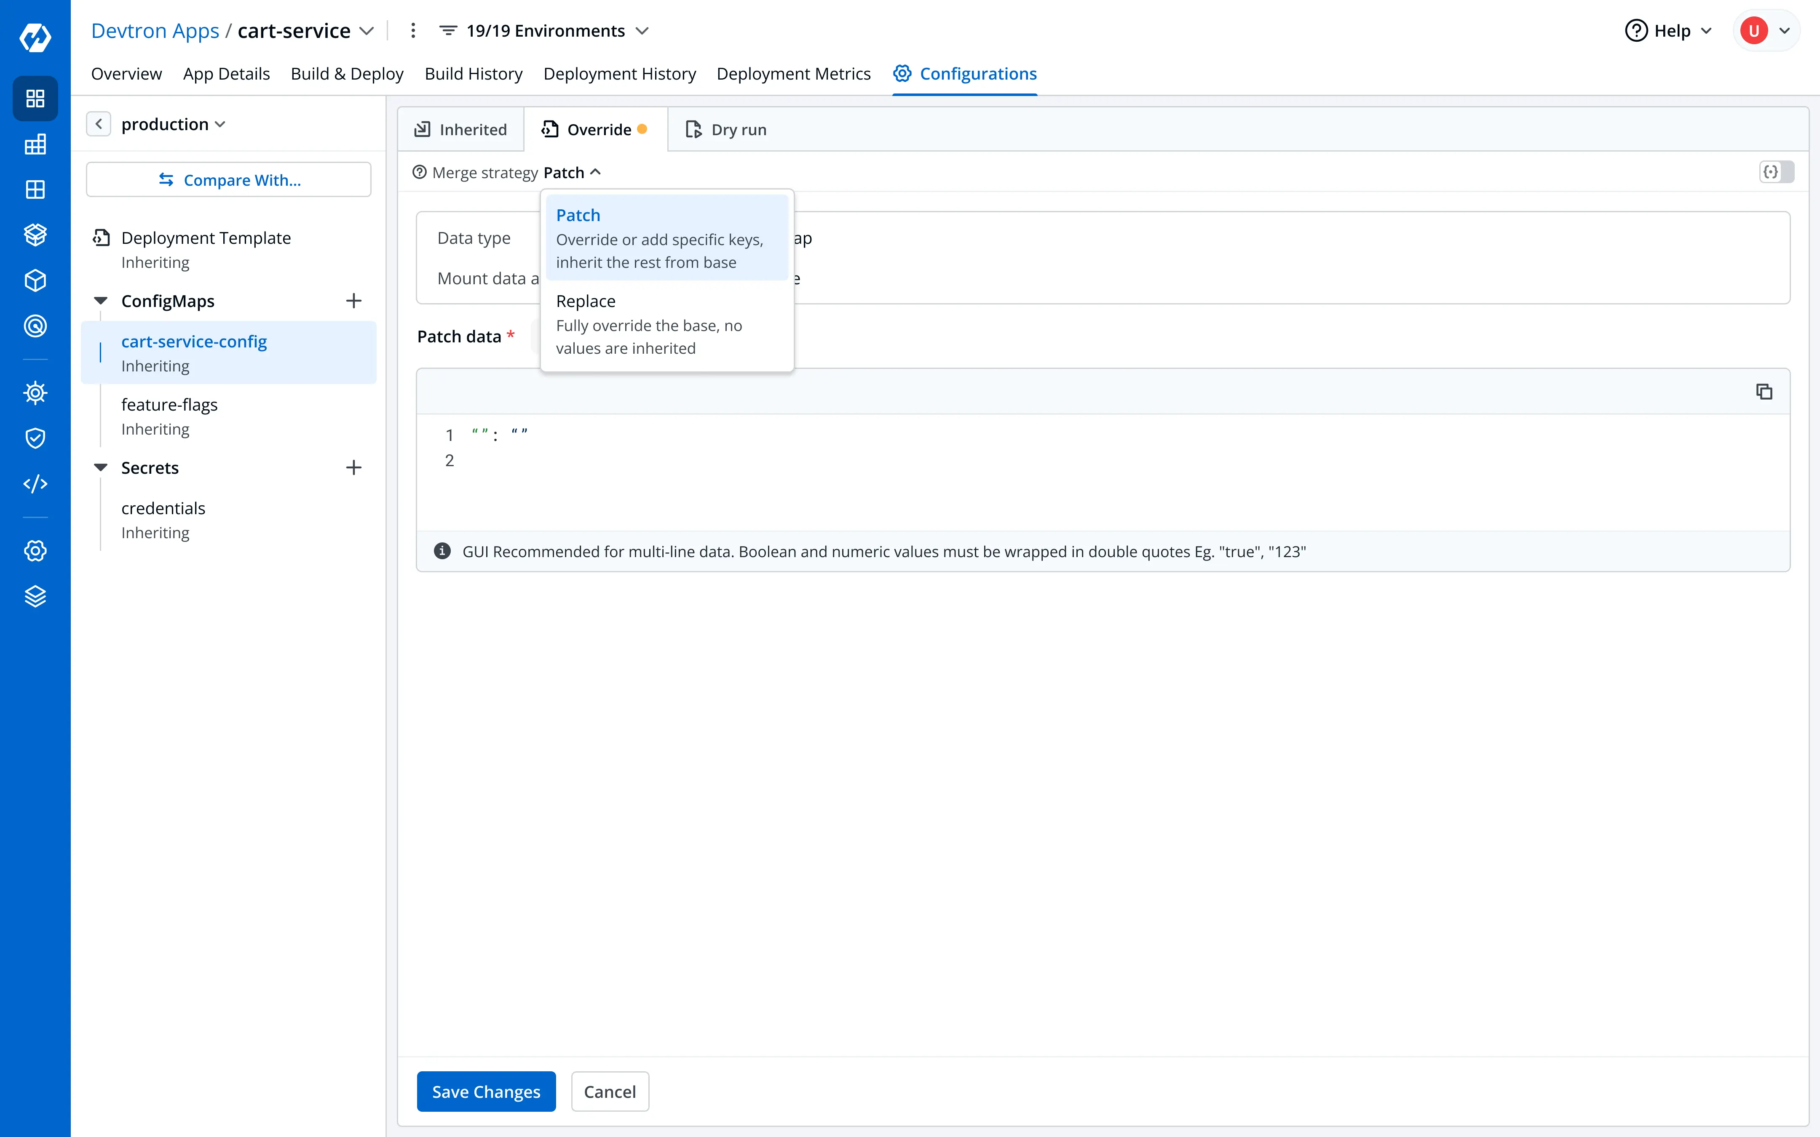This screenshot has height=1137, width=1820.
Task: Click the Save Changes button
Action: 486,1091
